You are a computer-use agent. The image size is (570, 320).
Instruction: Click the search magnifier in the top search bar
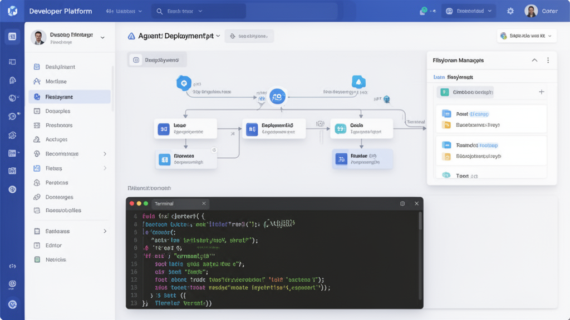[158, 10]
